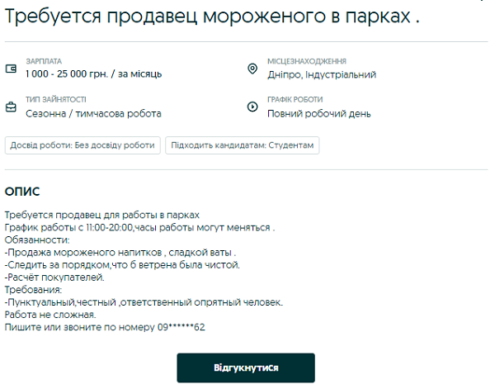
Task: Click the wallet icon beside the salary
Action: (11, 68)
